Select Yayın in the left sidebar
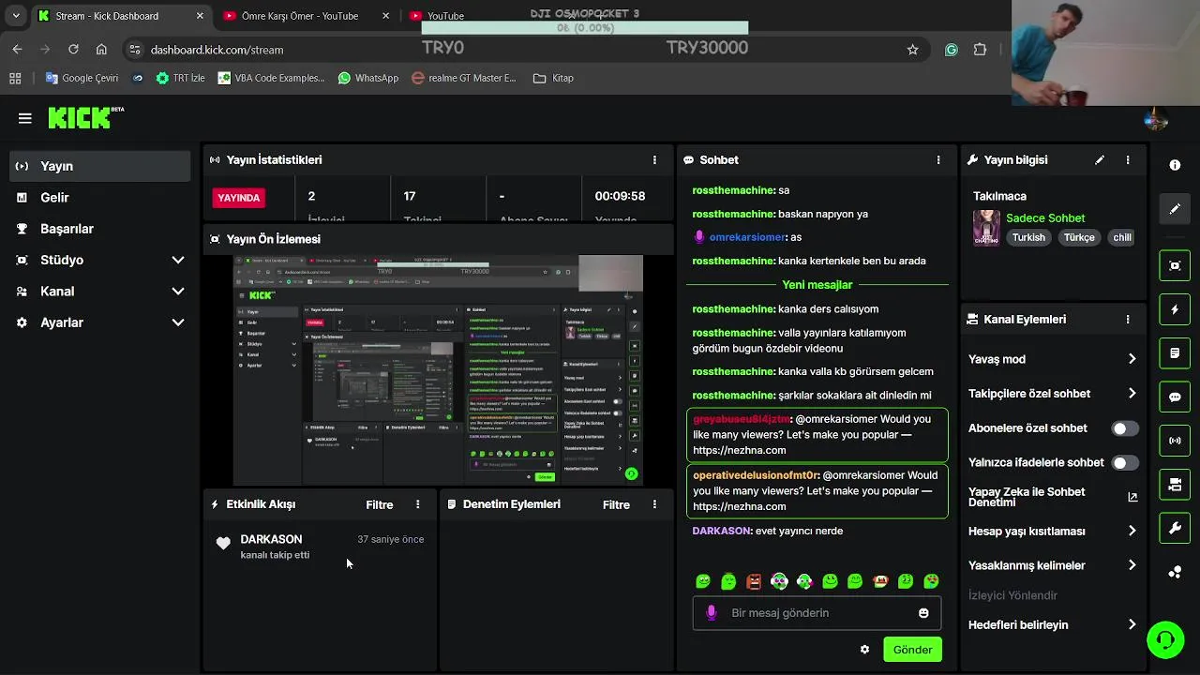This screenshot has width=1200, height=675. point(99,166)
